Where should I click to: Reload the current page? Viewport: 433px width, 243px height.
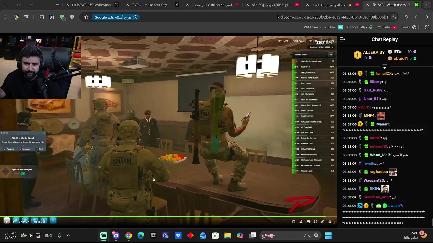(x=406, y=17)
